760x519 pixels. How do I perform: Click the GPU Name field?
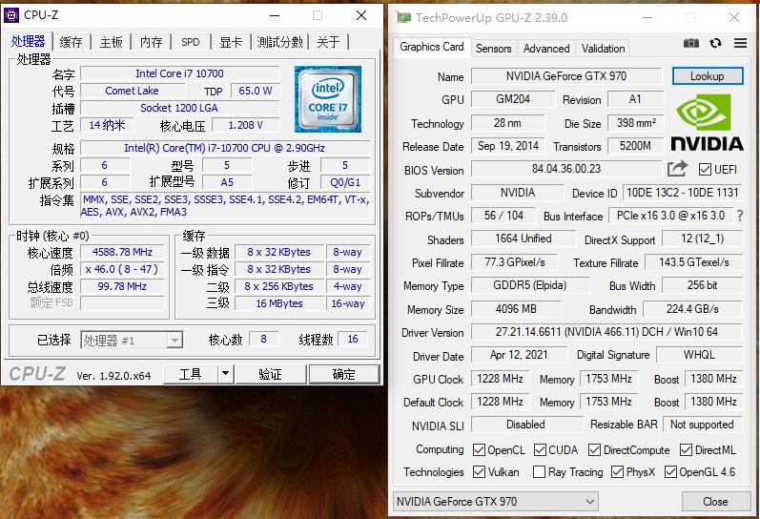(x=566, y=76)
